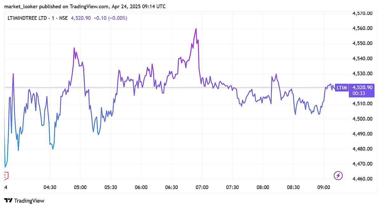Screen dimensions: 381x208
Task: Click the LTIM symbol price tag
Action: tap(342, 88)
